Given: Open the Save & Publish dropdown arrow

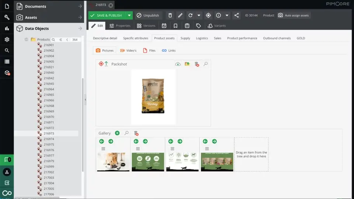Looking at the screenshot, I should [129, 15].
